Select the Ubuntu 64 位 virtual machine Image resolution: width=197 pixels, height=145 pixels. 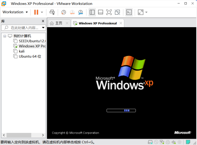27,56
